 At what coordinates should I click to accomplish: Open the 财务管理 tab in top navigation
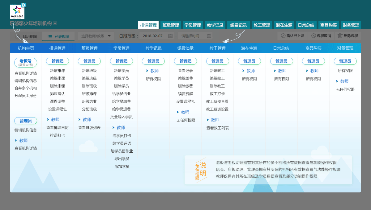pos(351,25)
